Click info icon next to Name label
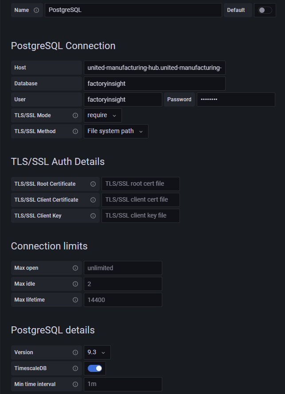 click(36, 10)
